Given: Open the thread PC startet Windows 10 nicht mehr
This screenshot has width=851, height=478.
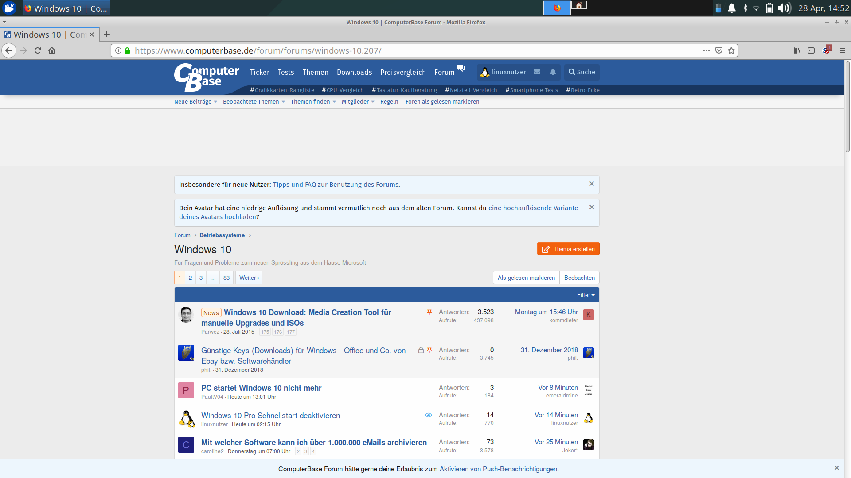Looking at the screenshot, I should 261,388.
